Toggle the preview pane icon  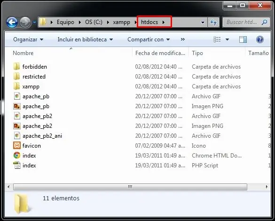click(243, 39)
